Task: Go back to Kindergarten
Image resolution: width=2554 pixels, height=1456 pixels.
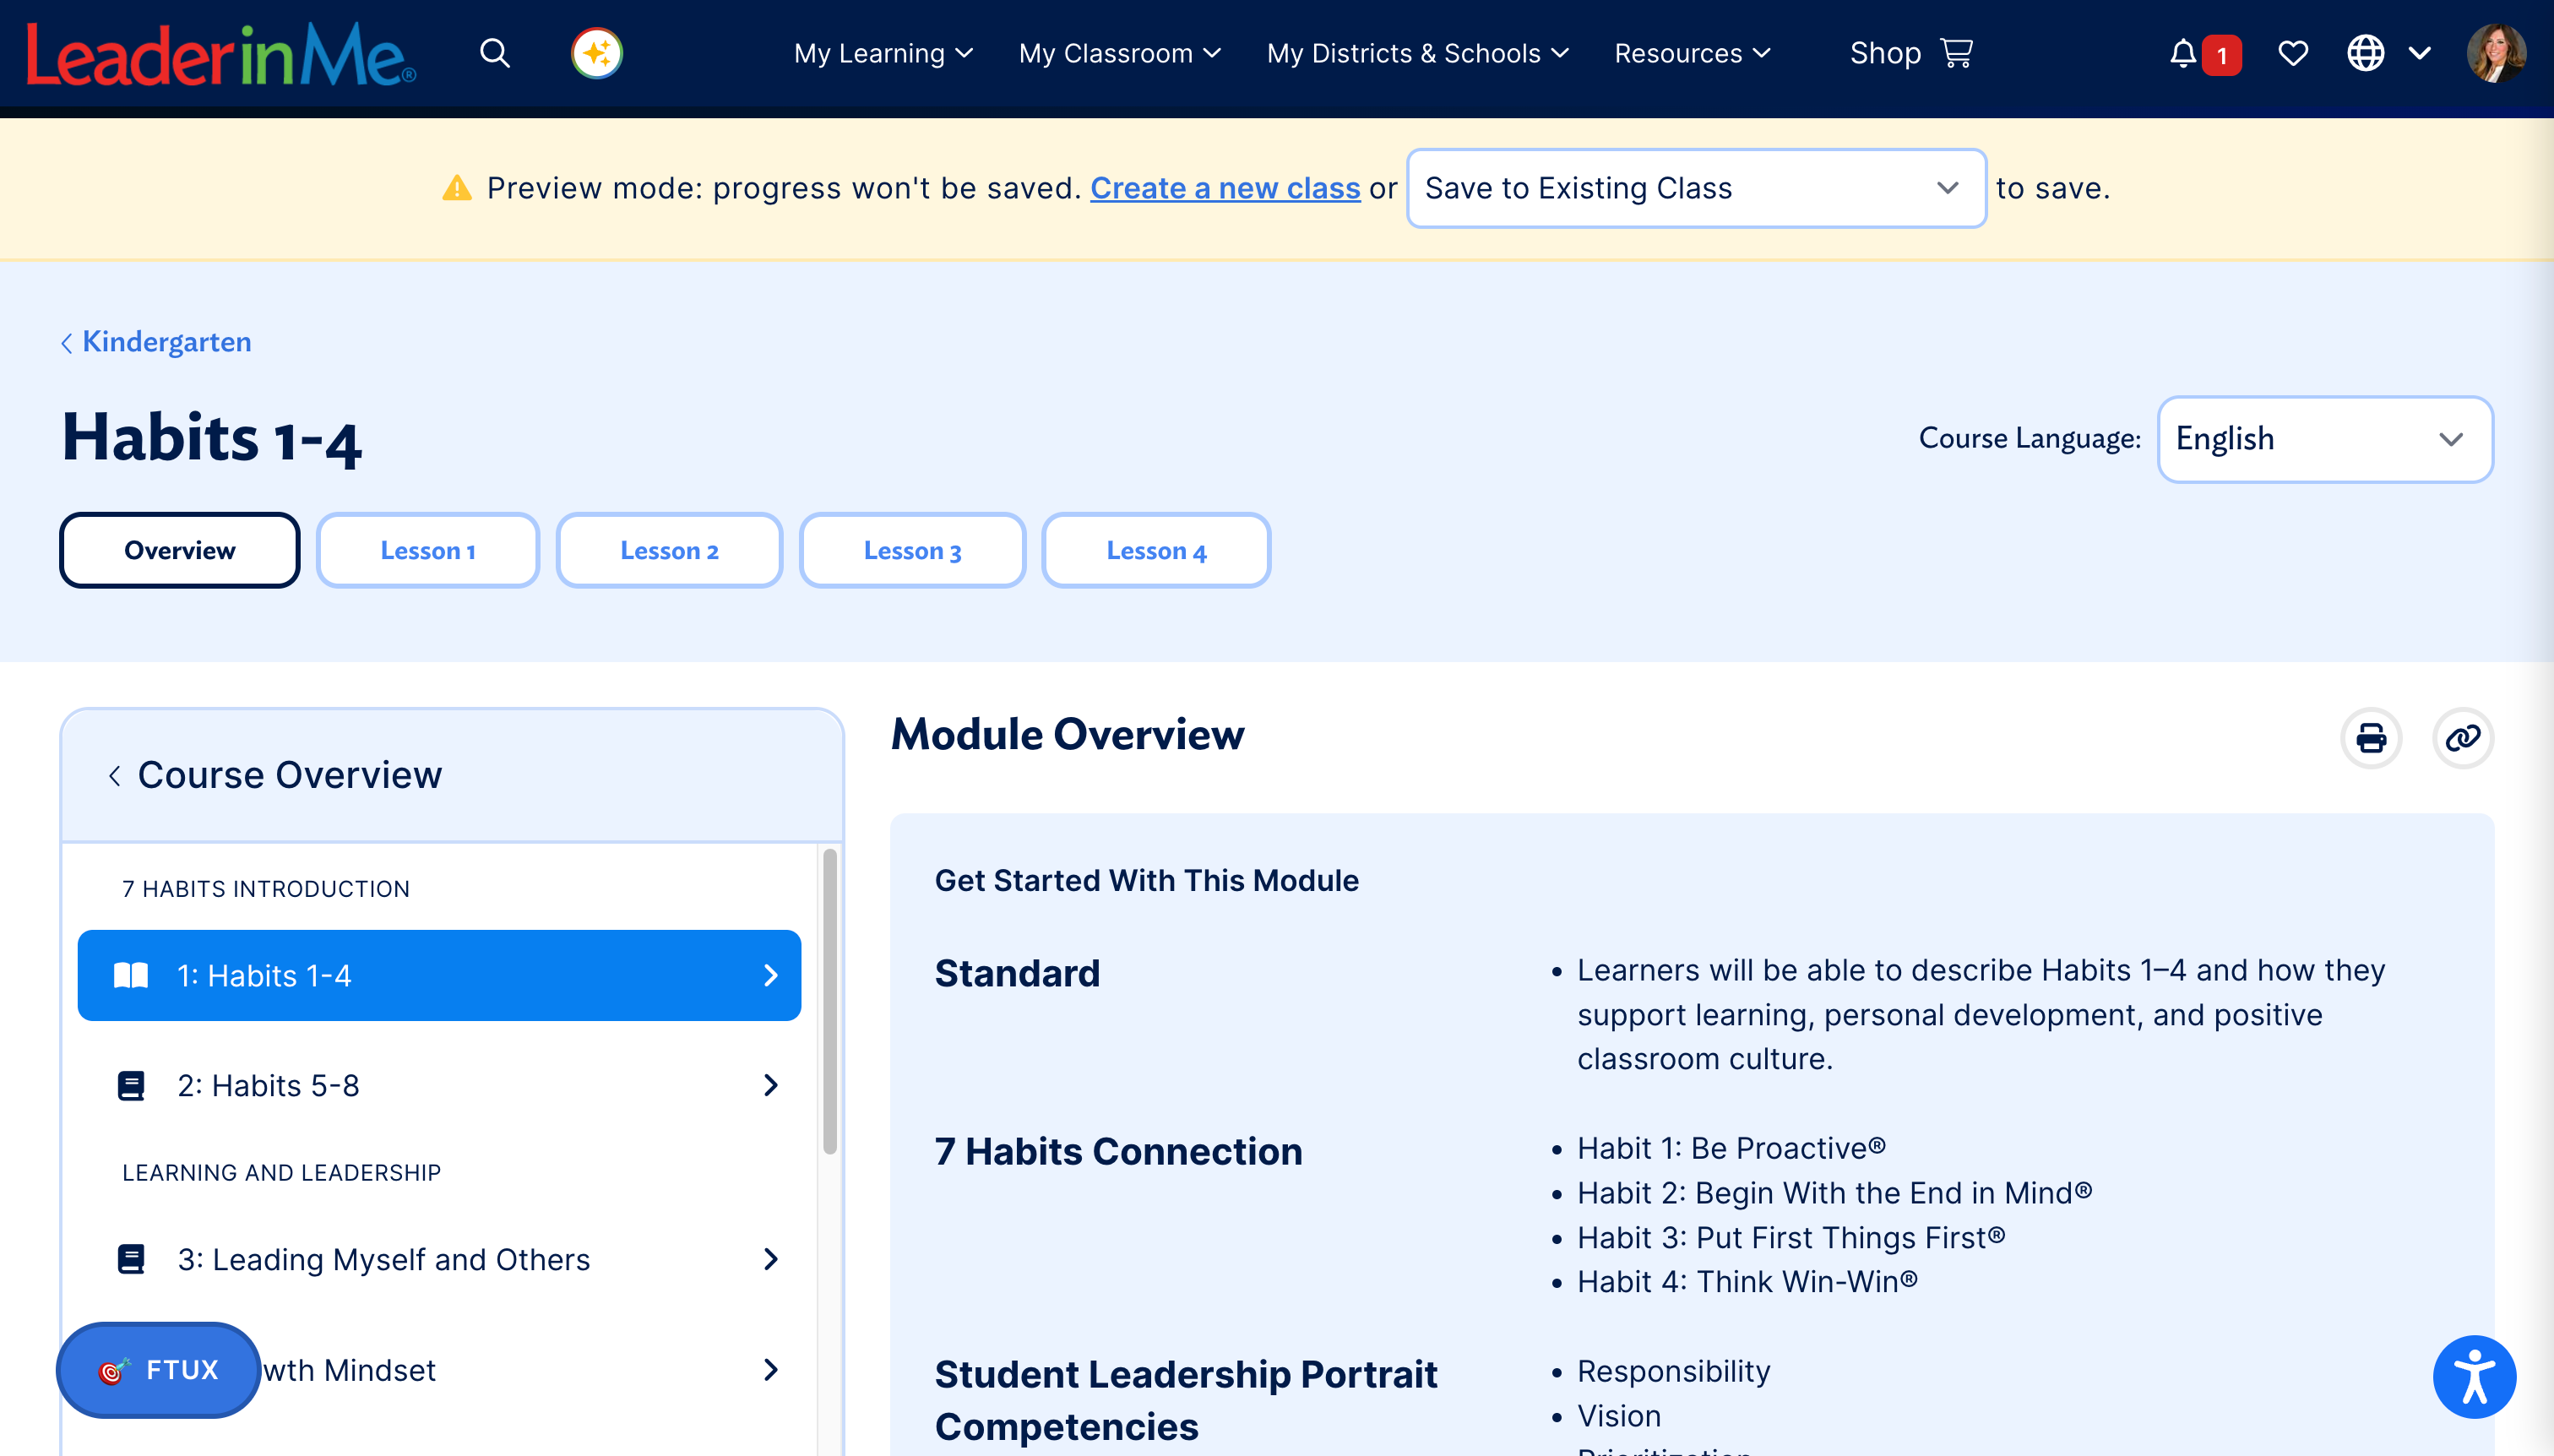Action: pyautogui.click(x=155, y=342)
